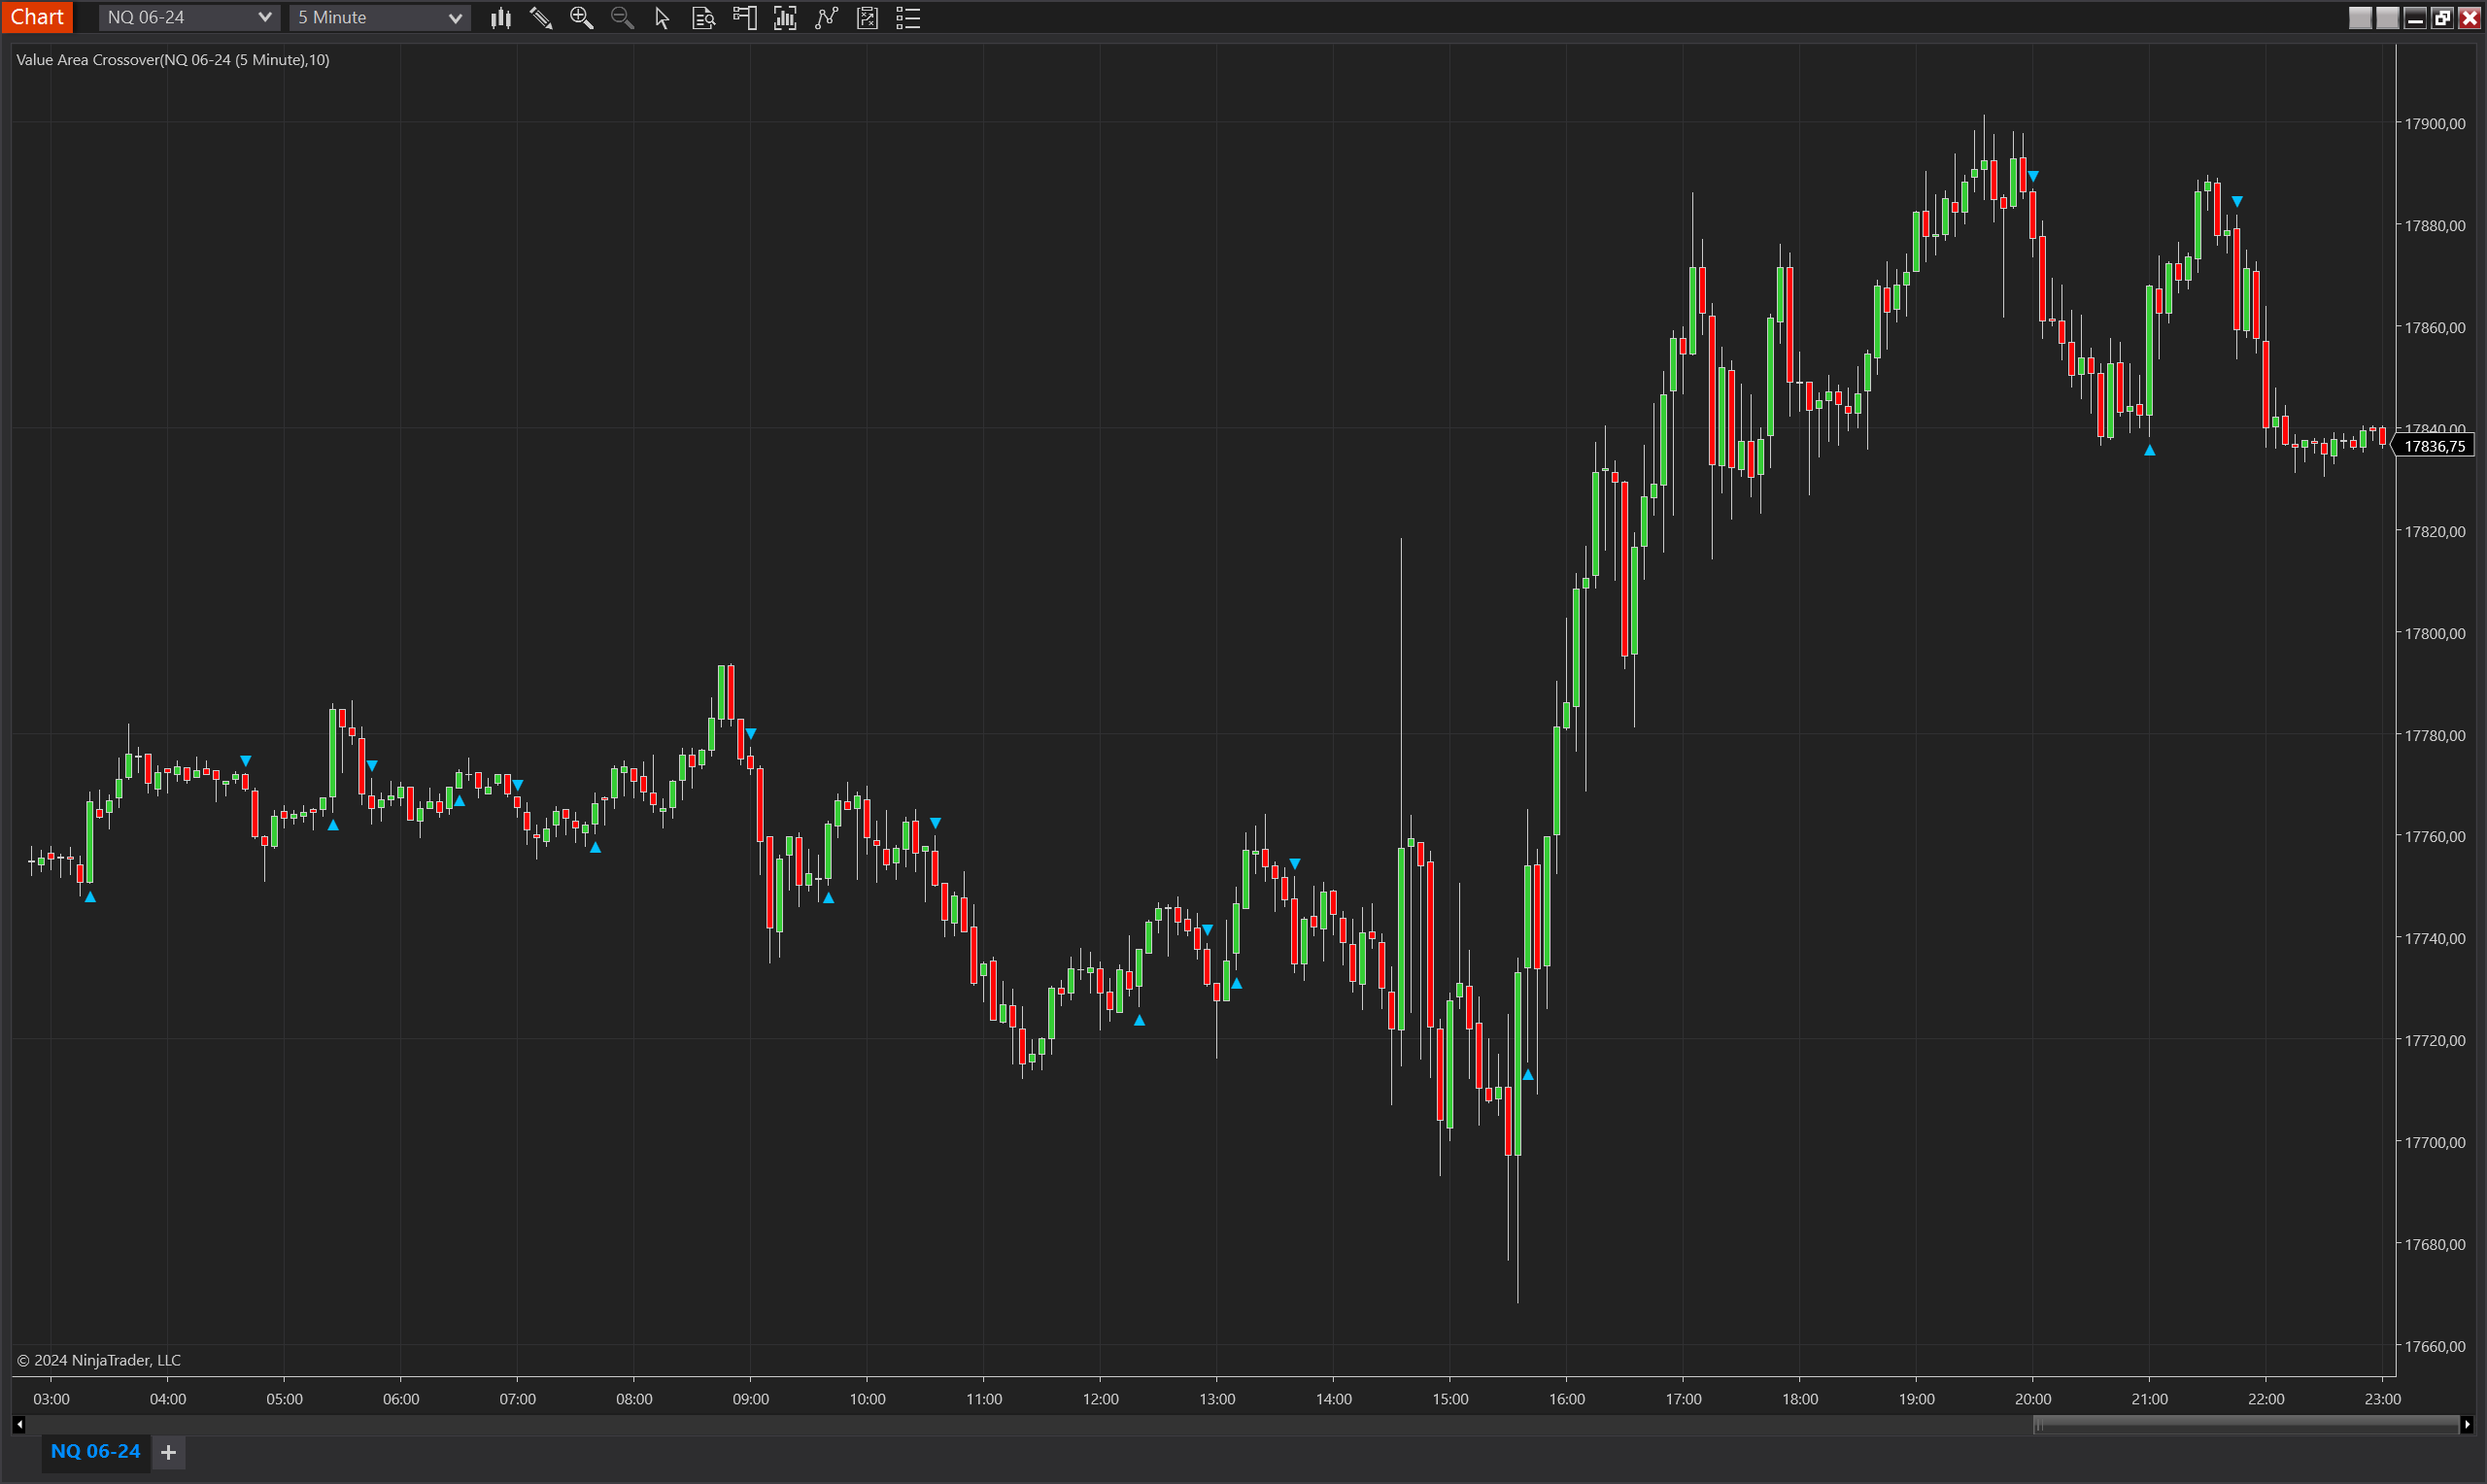The height and width of the screenshot is (1484, 2487).
Task: Toggle the Chart Trader panel icon
Action: pyautogui.click(x=744, y=18)
